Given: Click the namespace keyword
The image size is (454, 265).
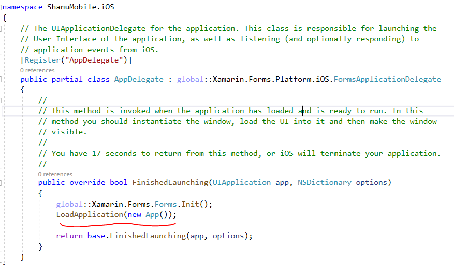Looking at the screenshot, I should (23, 7).
